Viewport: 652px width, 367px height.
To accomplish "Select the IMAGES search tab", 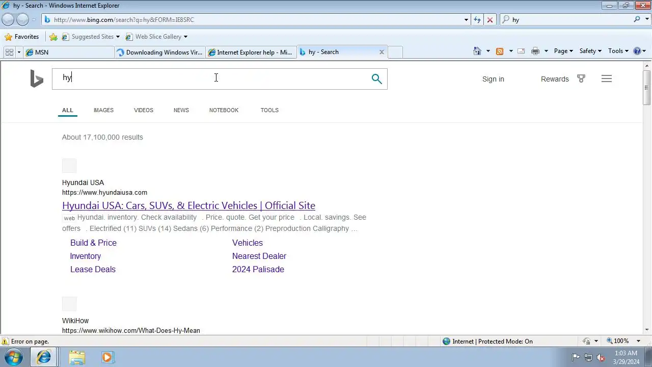I will pyautogui.click(x=103, y=110).
